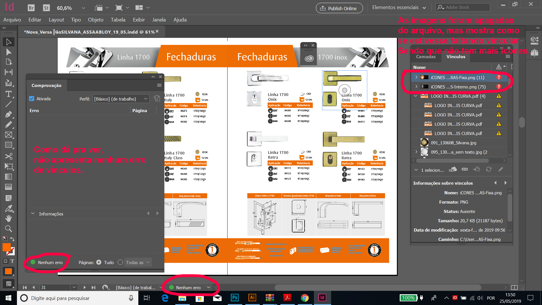This screenshot has width=542, height=305.
Task: Open the Elementos essenciais workspace dropdown
Action: [x=399, y=8]
